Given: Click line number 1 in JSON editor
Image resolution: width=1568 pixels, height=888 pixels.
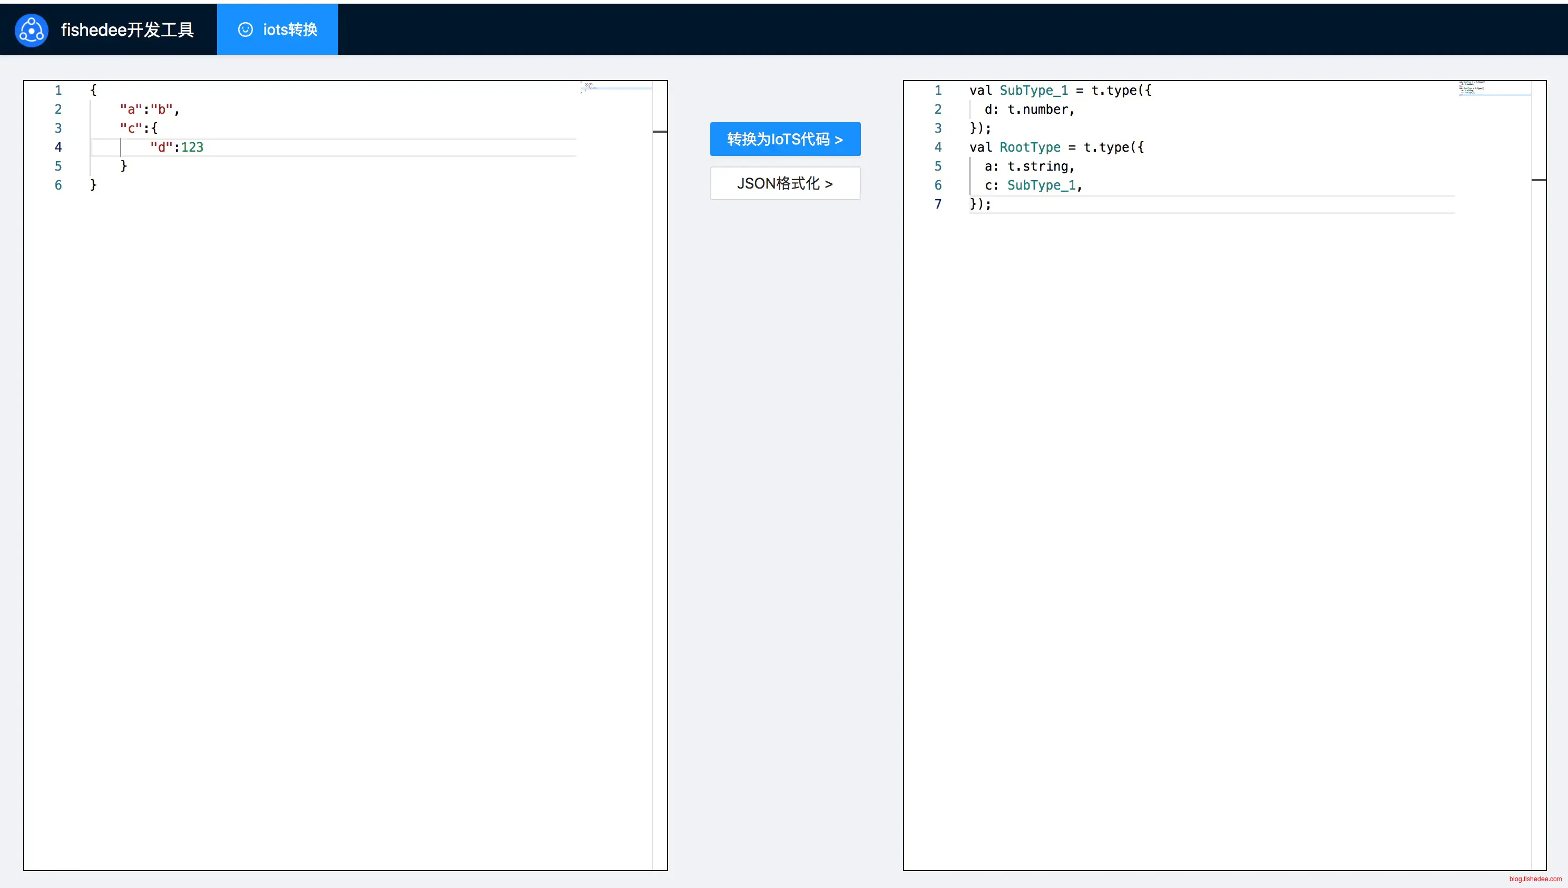Looking at the screenshot, I should 58,90.
